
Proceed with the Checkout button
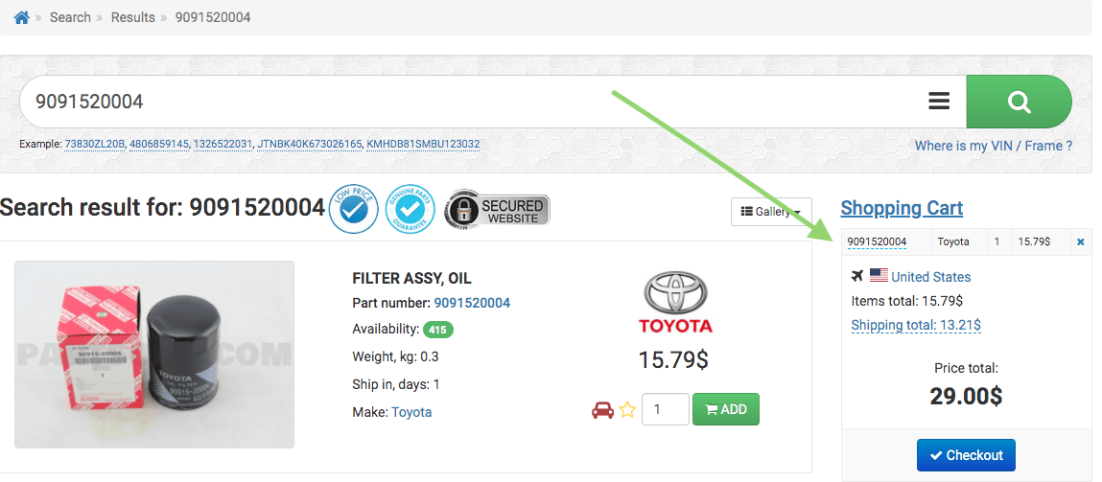967,455
